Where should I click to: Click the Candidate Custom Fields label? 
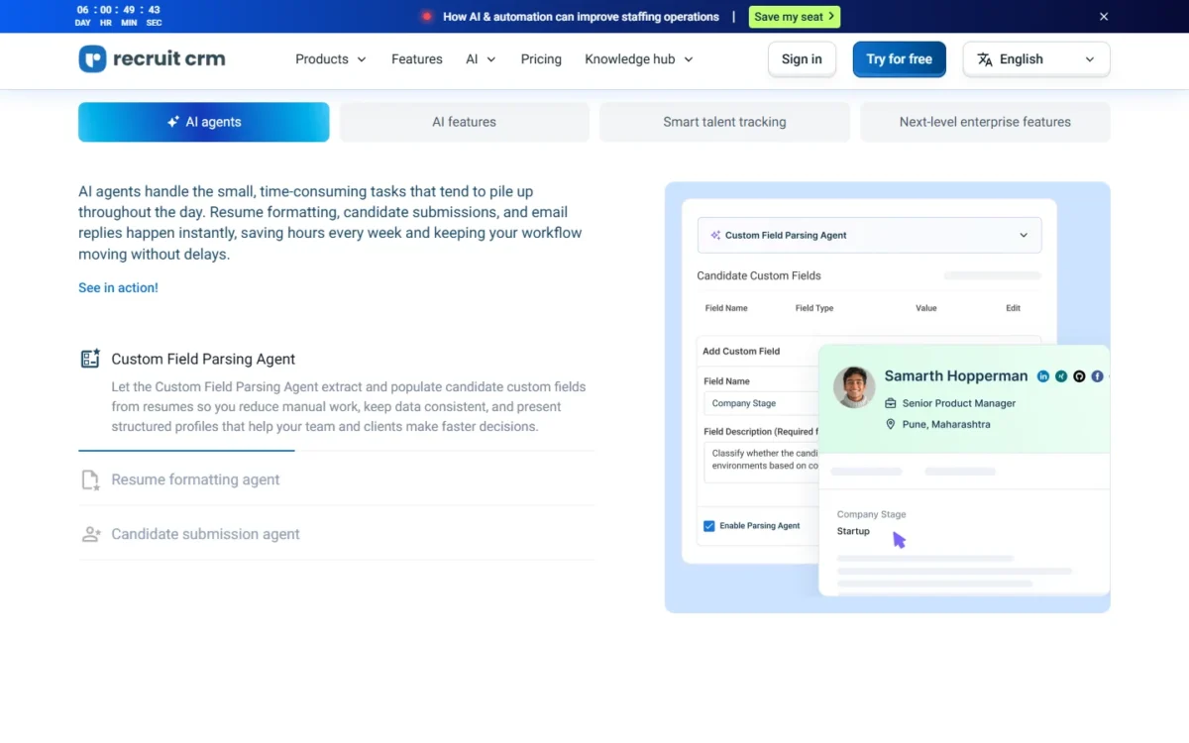point(759,275)
